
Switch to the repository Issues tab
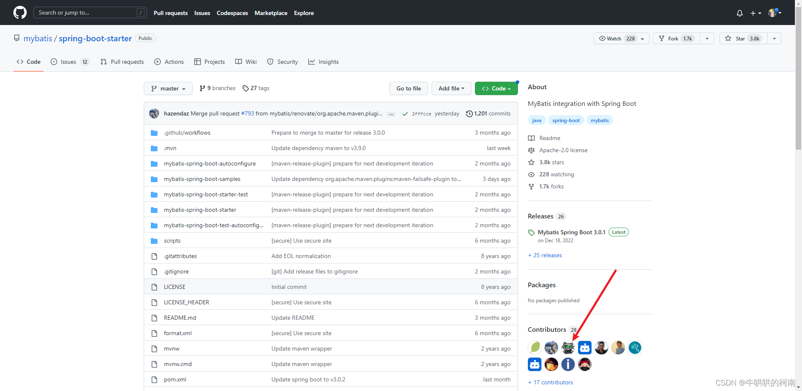tap(70, 62)
